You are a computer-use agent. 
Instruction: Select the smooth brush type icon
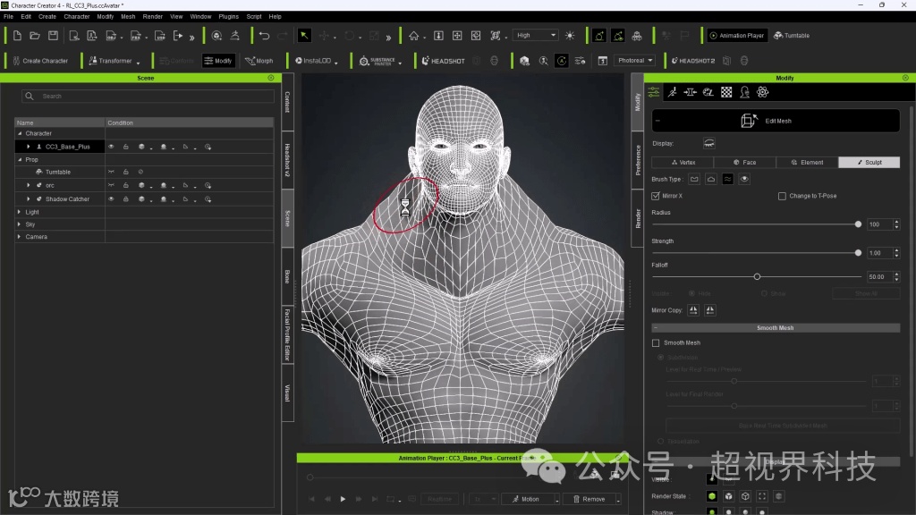click(727, 180)
